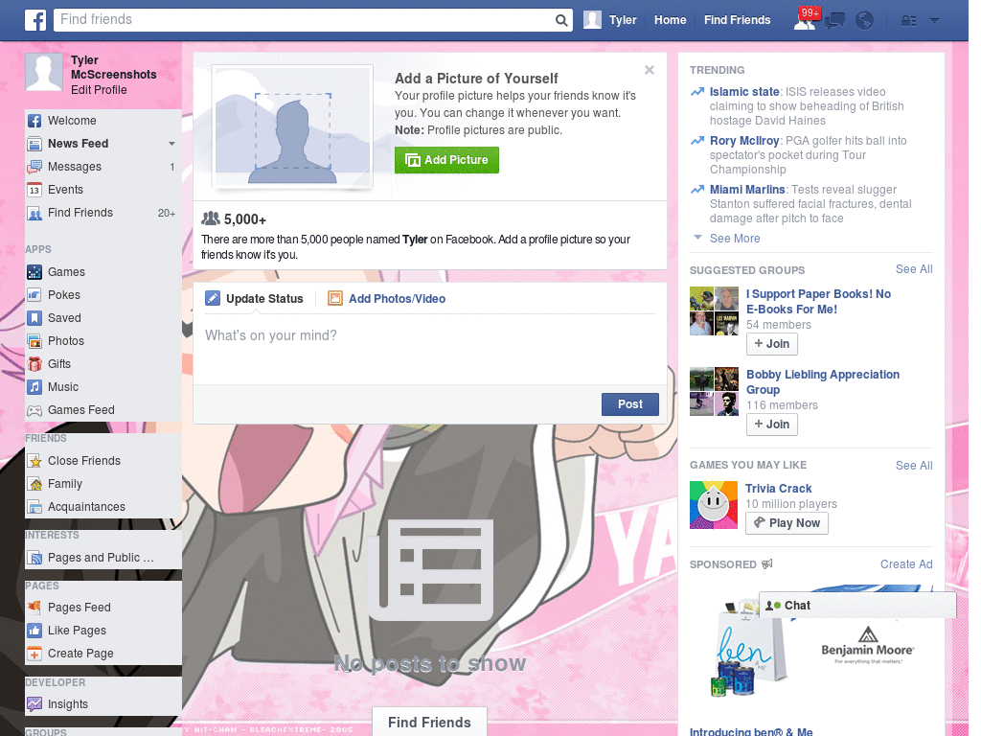The width and height of the screenshot is (981, 736).
Task: Click the Pokes app icon
Action: tap(34, 295)
